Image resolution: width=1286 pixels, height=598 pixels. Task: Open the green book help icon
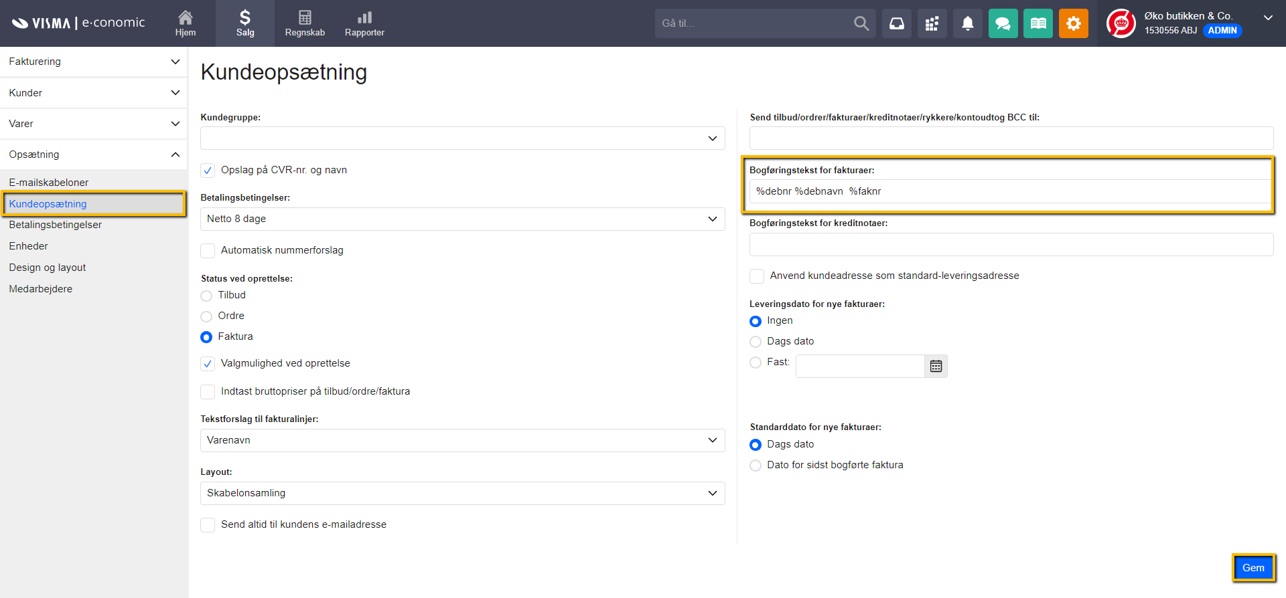(1038, 24)
